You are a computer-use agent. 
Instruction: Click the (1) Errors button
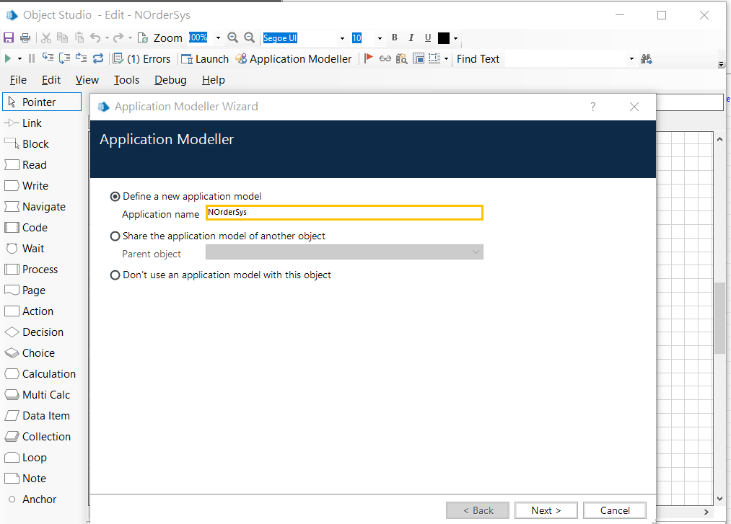142,58
